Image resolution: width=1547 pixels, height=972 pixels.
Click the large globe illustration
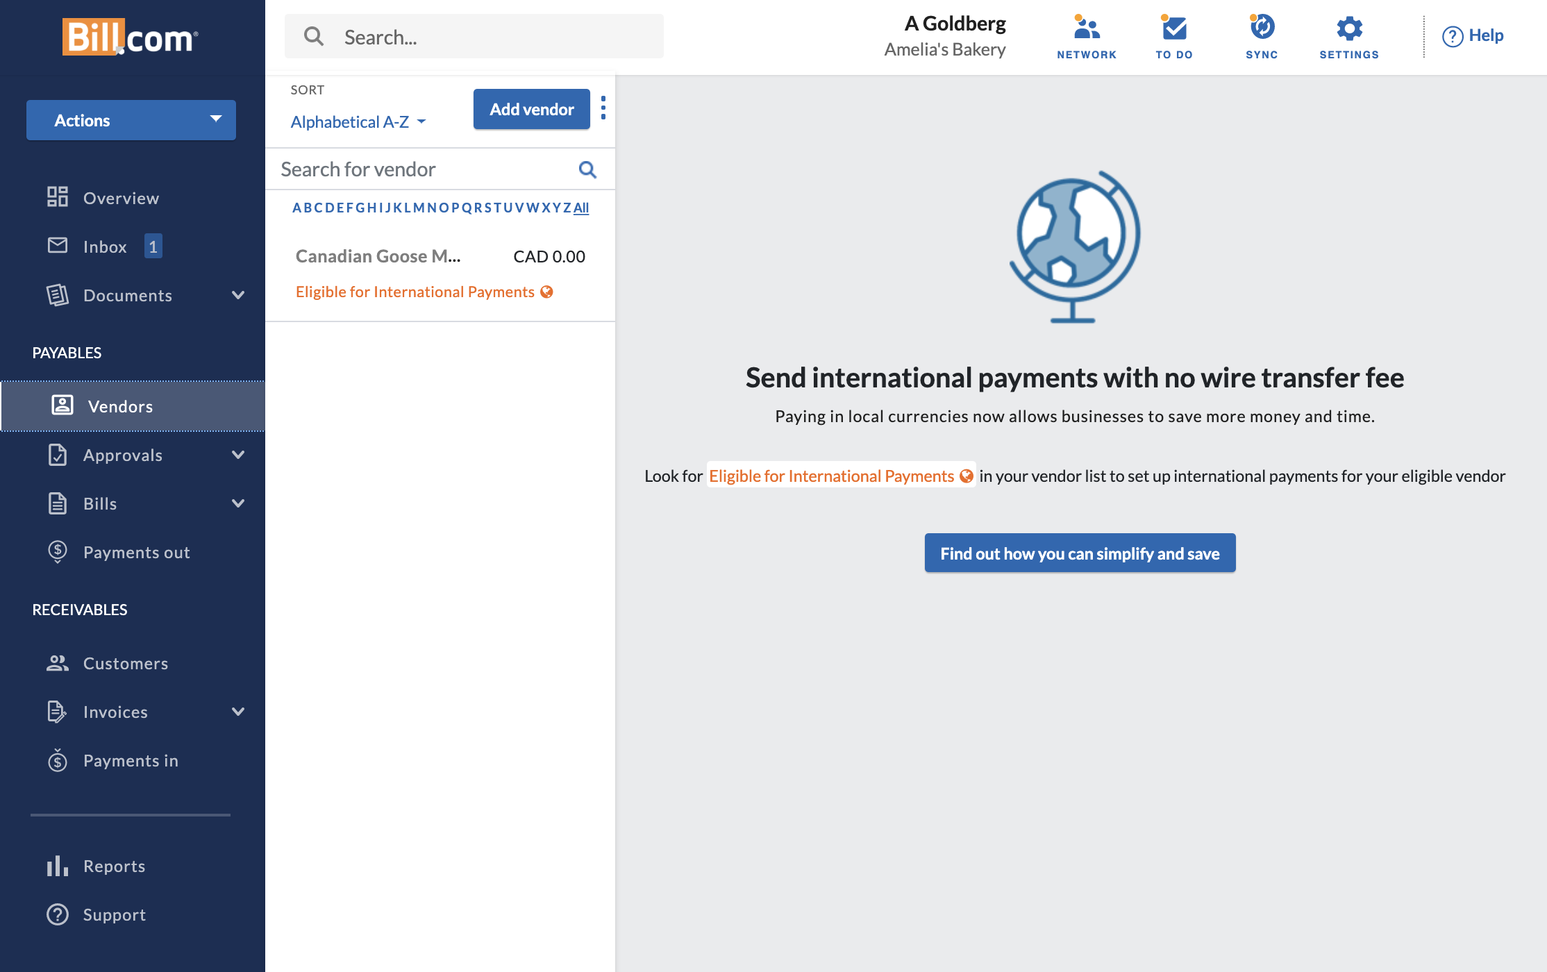pyautogui.click(x=1074, y=246)
